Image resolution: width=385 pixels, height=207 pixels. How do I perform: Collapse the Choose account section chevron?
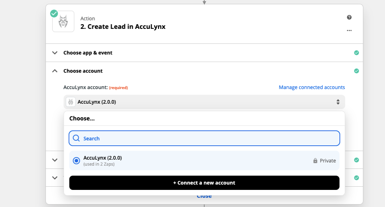coord(55,71)
